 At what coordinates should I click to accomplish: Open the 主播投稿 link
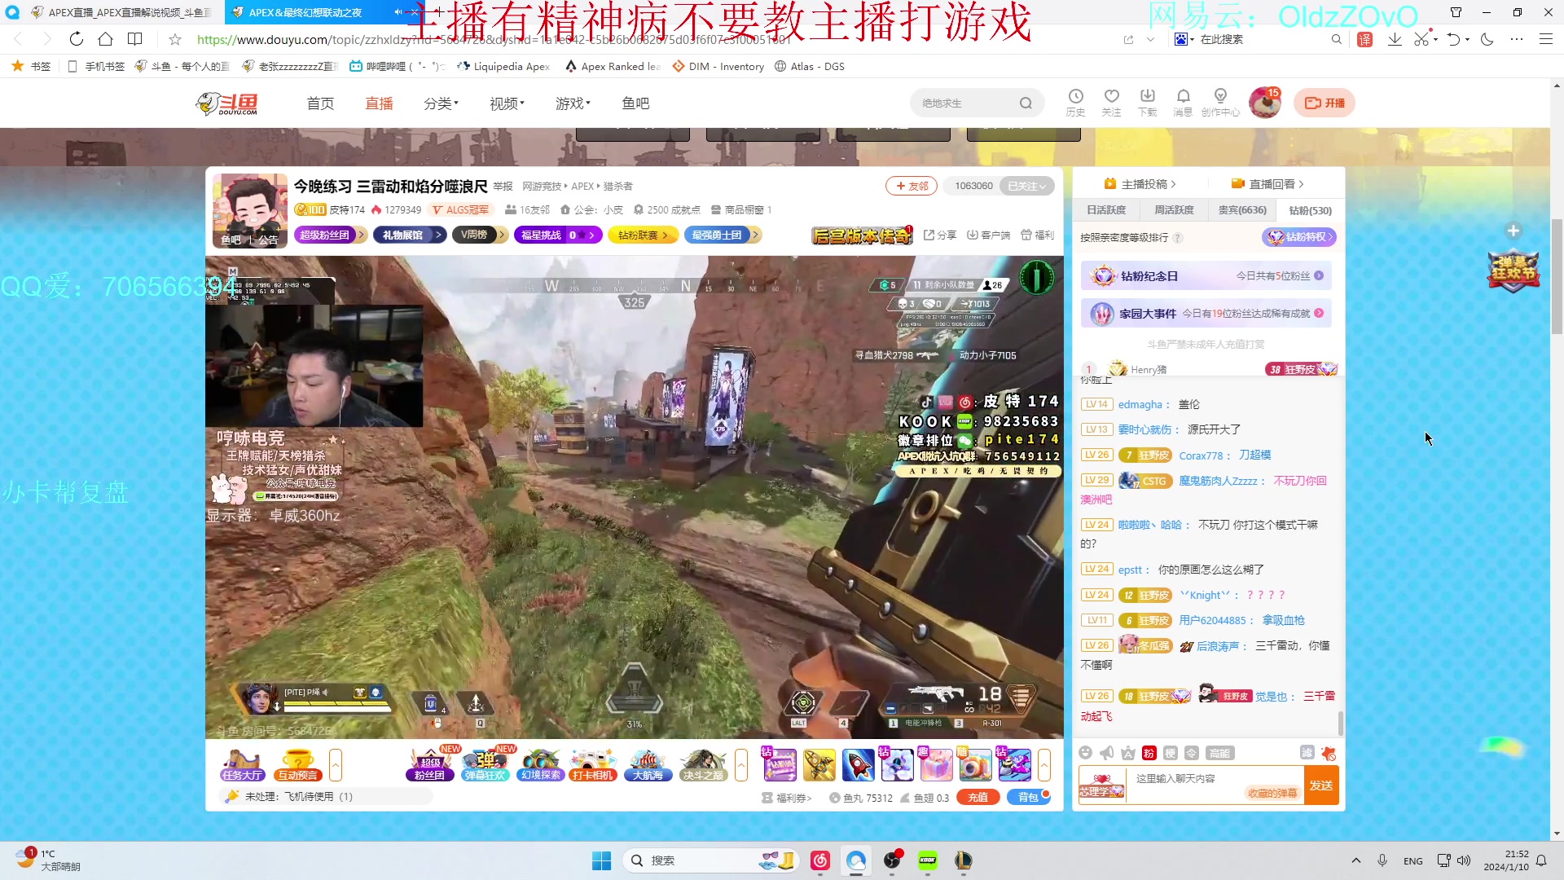(1140, 184)
